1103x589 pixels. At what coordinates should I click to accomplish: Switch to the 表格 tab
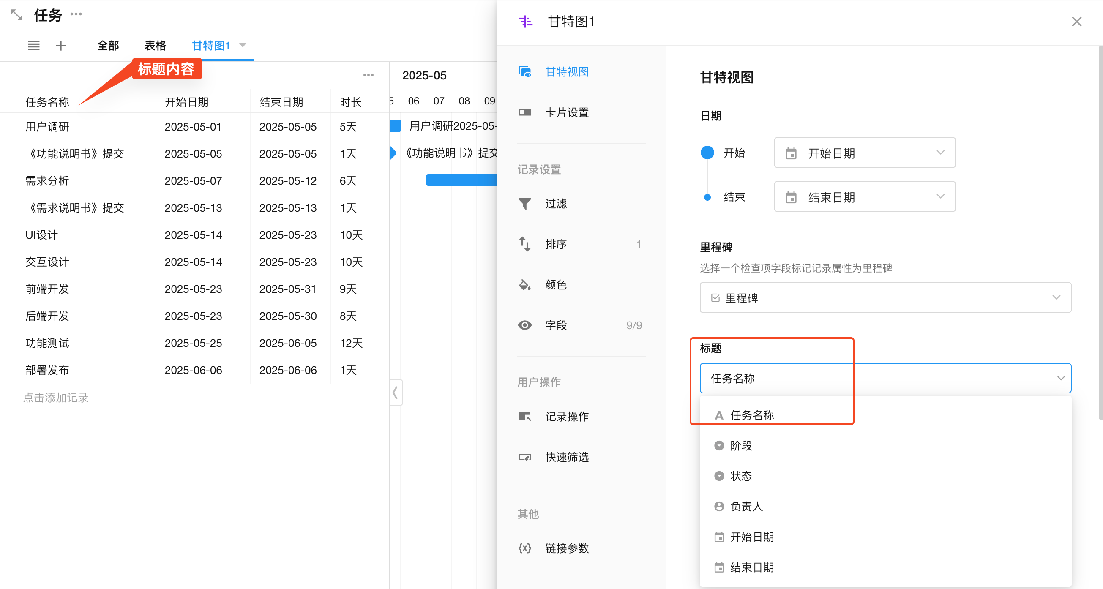[x=155, y=45]
